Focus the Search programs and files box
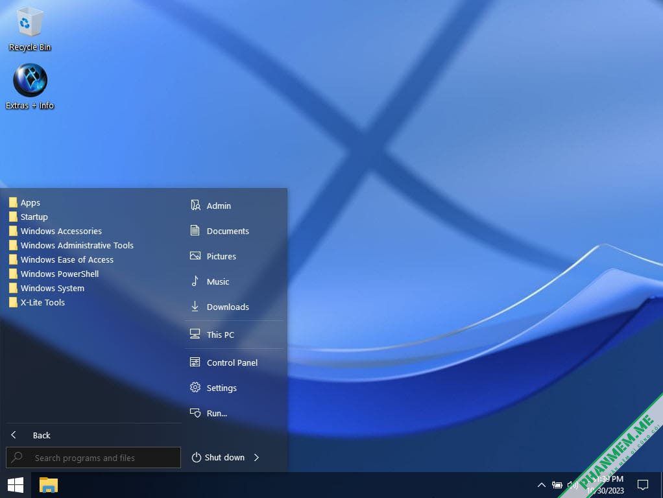This screenshot has height=498, width=663. point(93,458)
